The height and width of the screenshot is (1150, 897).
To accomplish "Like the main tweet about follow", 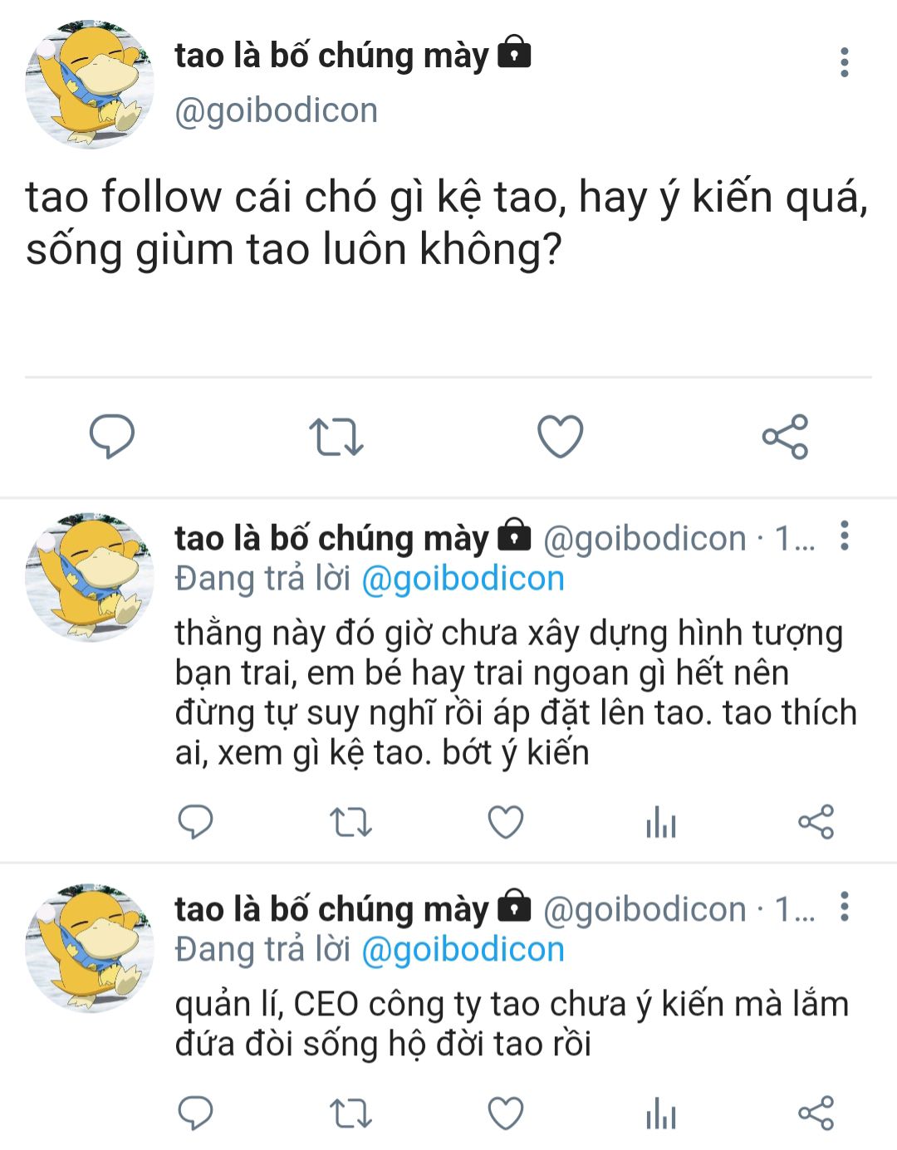I will (561, 436).
